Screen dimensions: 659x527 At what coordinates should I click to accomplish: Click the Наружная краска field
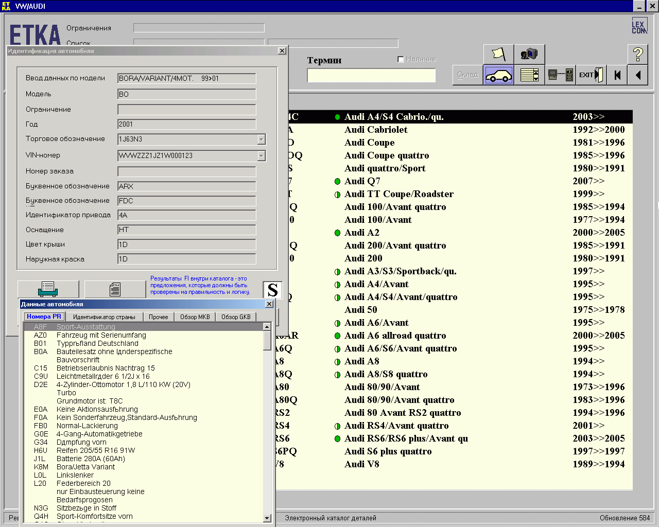click(187, 259)
